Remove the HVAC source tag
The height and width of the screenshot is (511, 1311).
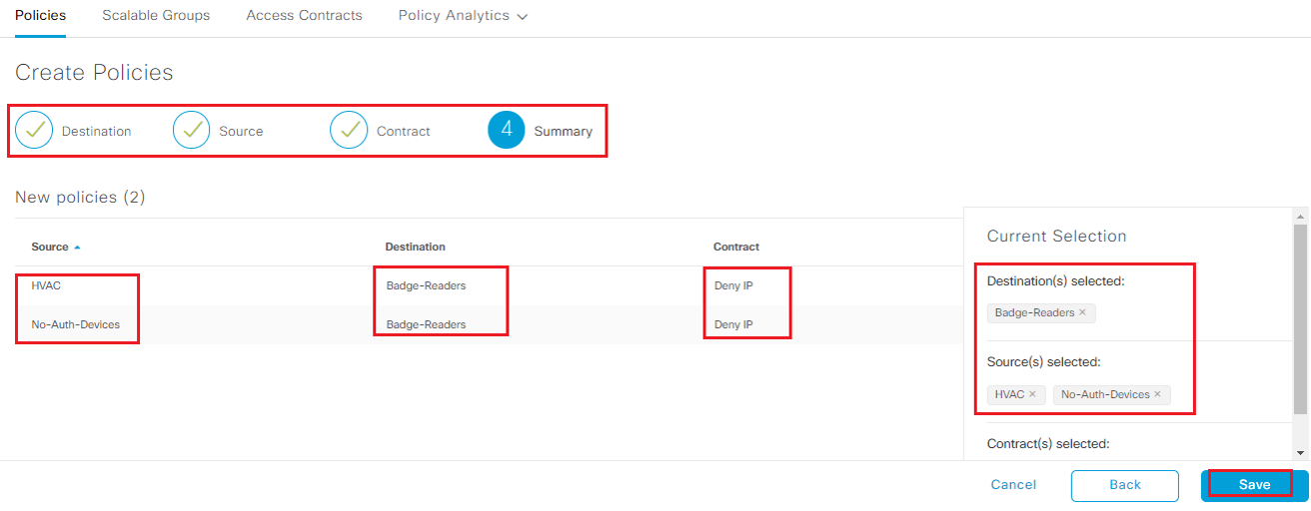pos(1032,394)
